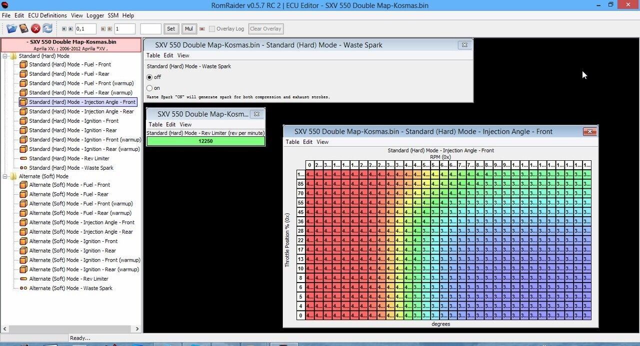Select Standard (Hard) Mode - Fuel - Front (warmup)
This screenshot has height=346, width=640.
[80, 83]
